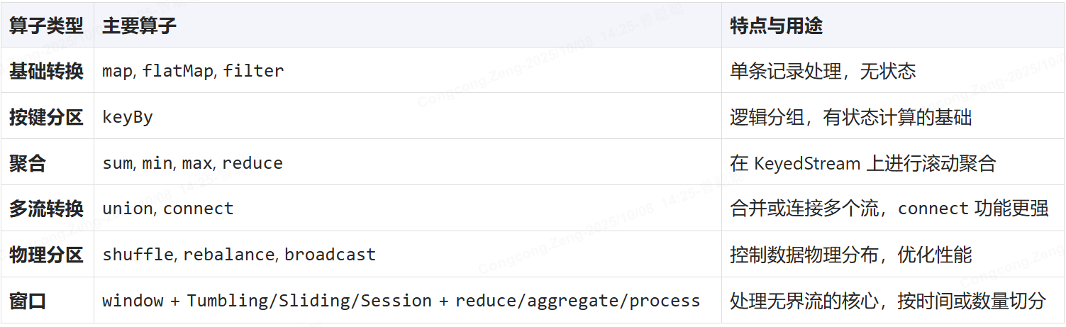
Task: Click the KeyedStream 上进行滚动聚合 description
Action: (863, 163)
